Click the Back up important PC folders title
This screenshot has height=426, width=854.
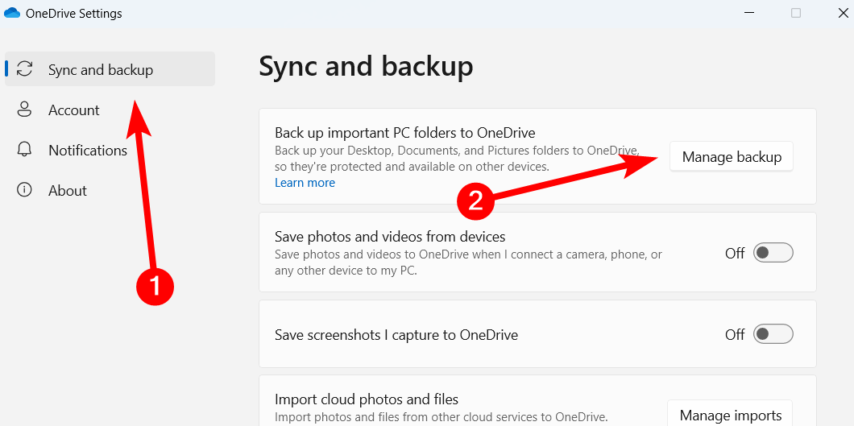[404, 133]
